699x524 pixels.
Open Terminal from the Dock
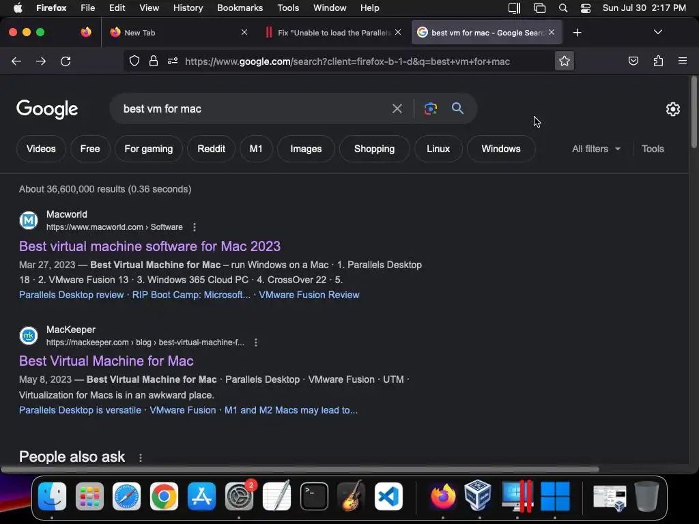tap(314, 496)
